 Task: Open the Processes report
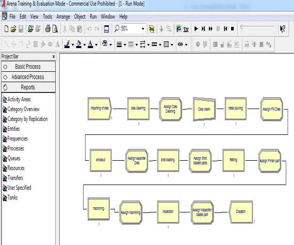click(x=16, y=148)
